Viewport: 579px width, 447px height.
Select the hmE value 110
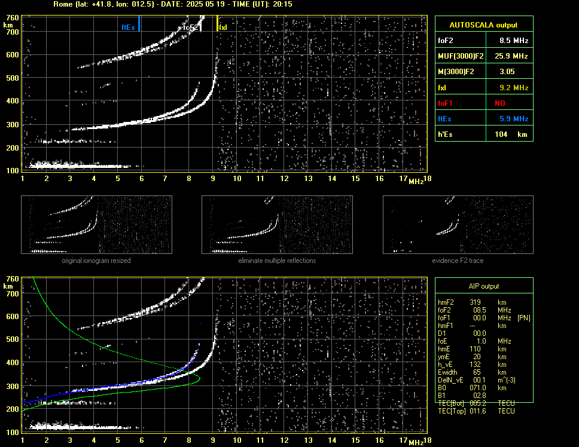tap(475, 349)
